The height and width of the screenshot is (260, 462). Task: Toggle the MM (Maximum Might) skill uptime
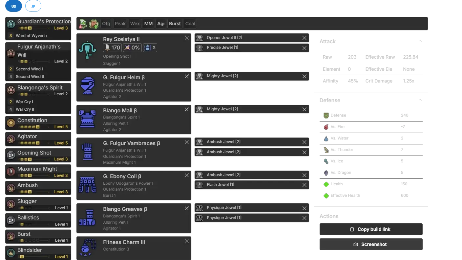tap(148, 24)
